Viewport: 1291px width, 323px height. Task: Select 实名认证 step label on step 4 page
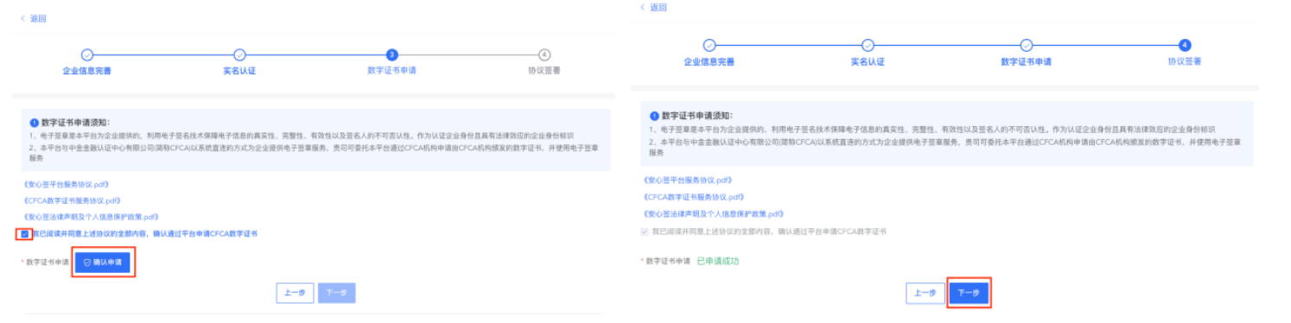tap(868, 62)
